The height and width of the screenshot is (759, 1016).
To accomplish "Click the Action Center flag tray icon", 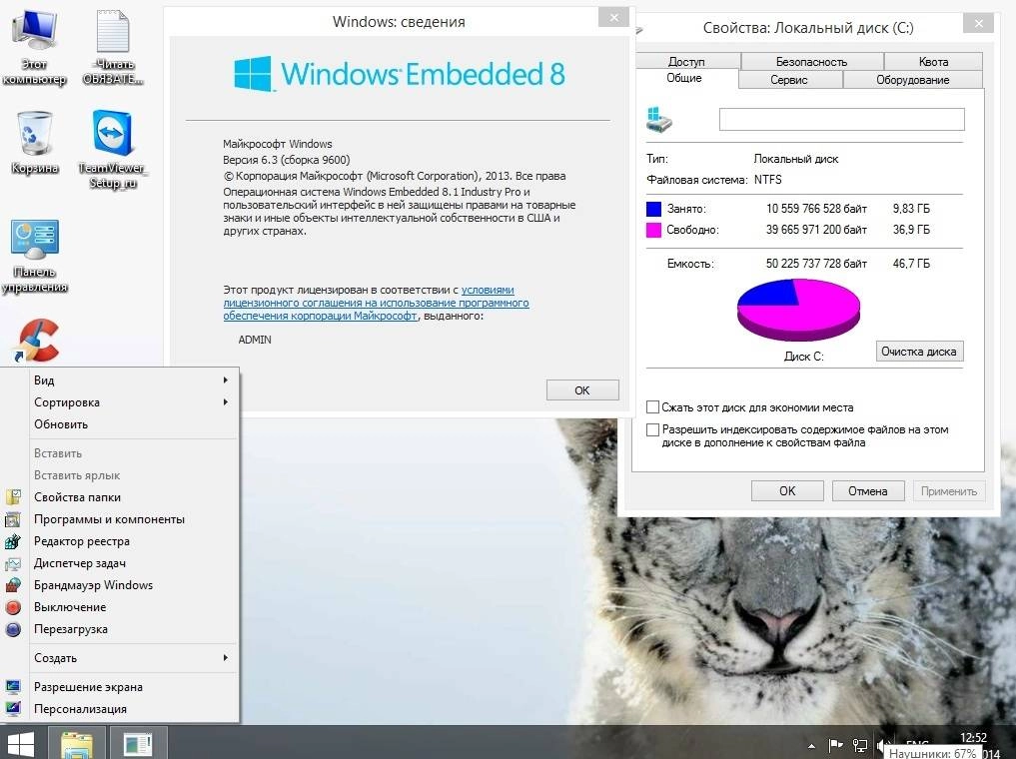I will pyautogui.click(x=836, y=745).
